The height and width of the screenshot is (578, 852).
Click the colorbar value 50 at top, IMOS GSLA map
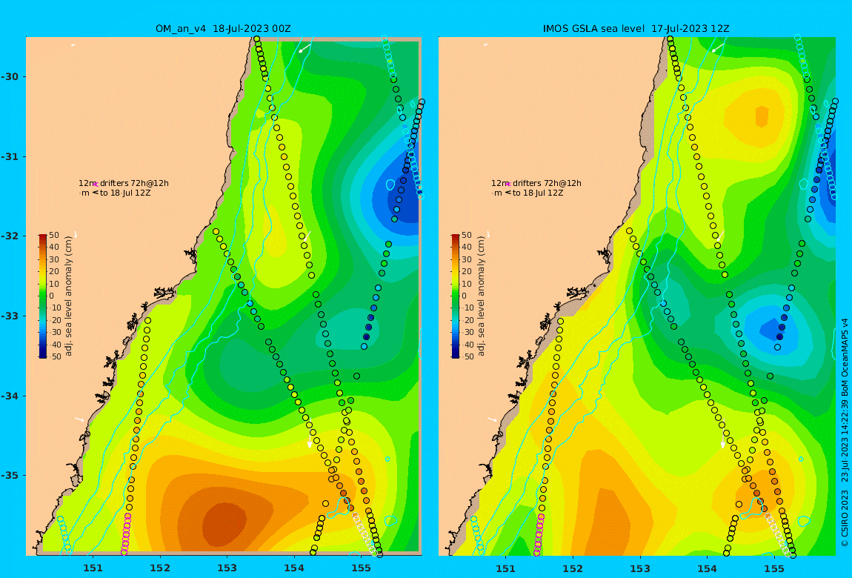pyautogui.click(x=467, y=235)
